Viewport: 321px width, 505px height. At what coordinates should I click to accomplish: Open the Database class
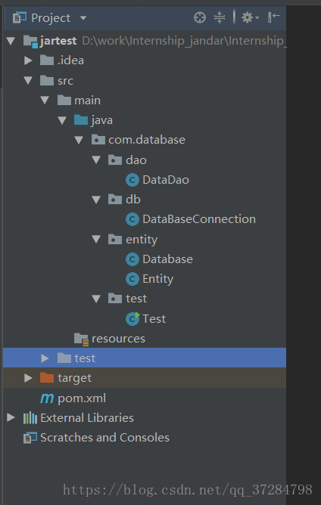click(x=168, y=259)
